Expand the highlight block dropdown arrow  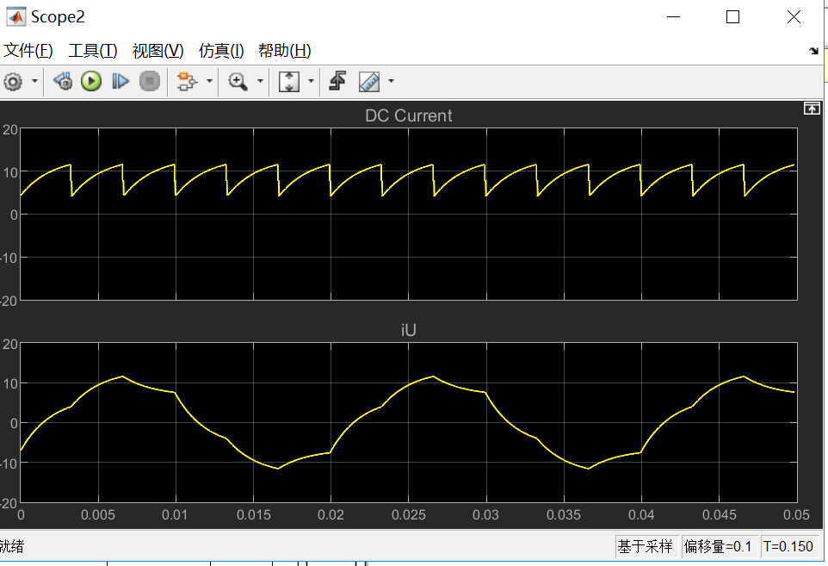point(210,81)
